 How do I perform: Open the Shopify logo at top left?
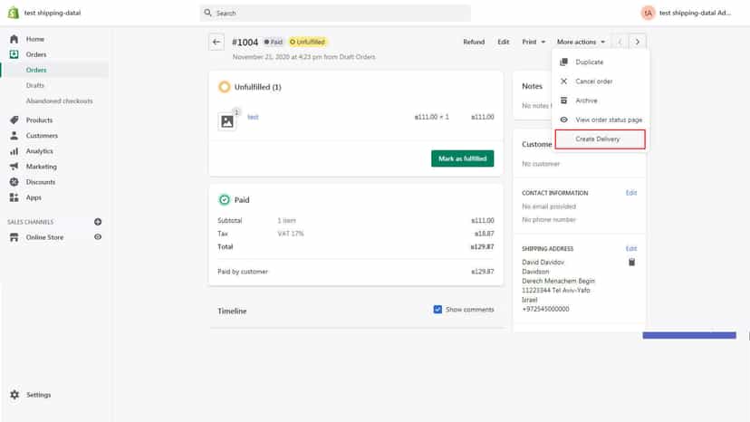pos(14,13)
